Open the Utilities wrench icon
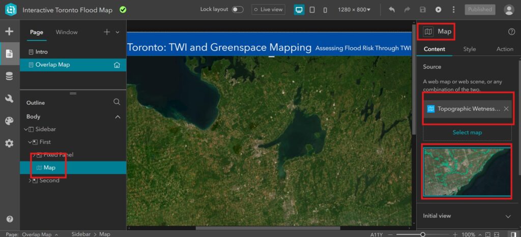521x237 pixels. click(x=9, y=99)
